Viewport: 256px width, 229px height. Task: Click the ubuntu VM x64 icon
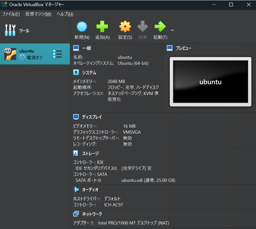[x=10, y=54]
